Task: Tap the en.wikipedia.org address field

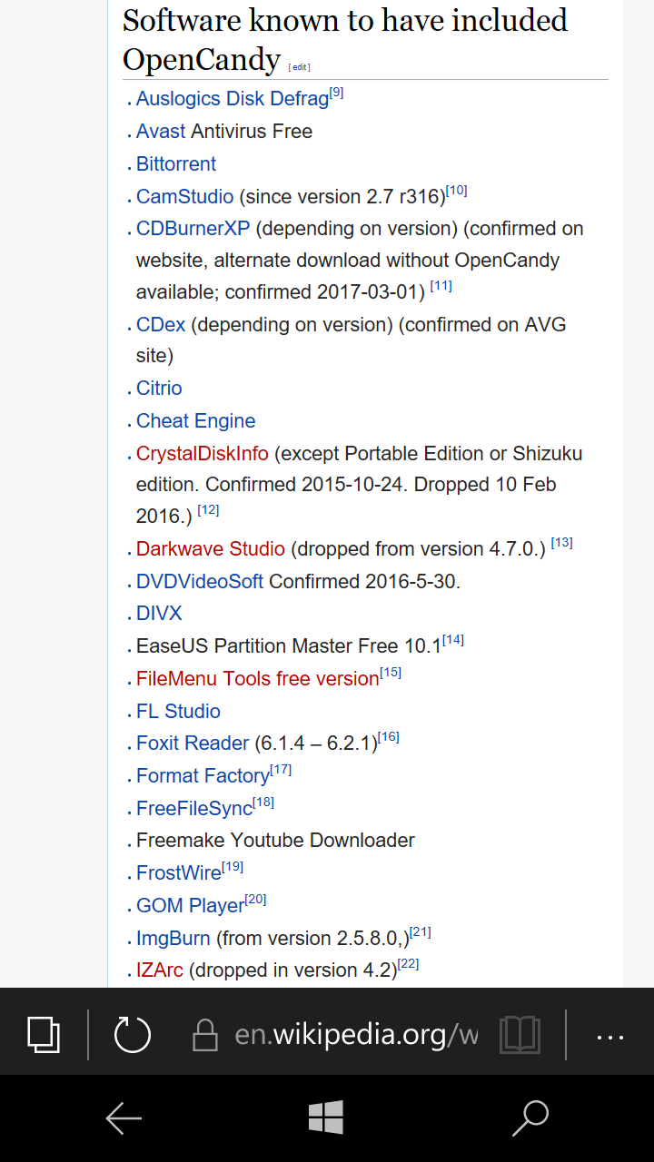Action: (355, 1035)
